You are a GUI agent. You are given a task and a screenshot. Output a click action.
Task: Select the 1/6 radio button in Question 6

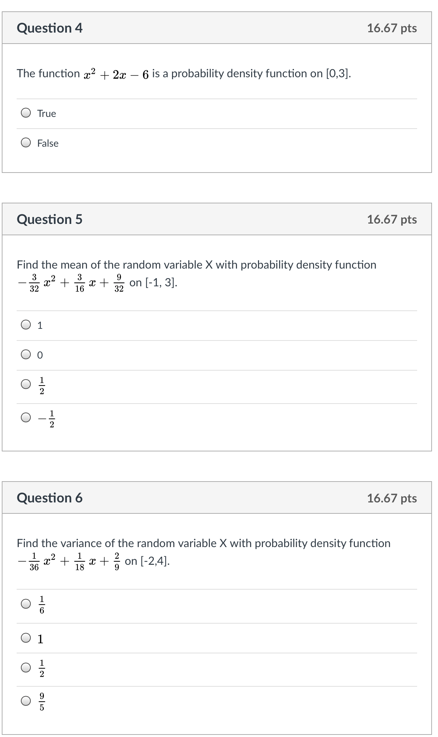[x=26, y=604]
